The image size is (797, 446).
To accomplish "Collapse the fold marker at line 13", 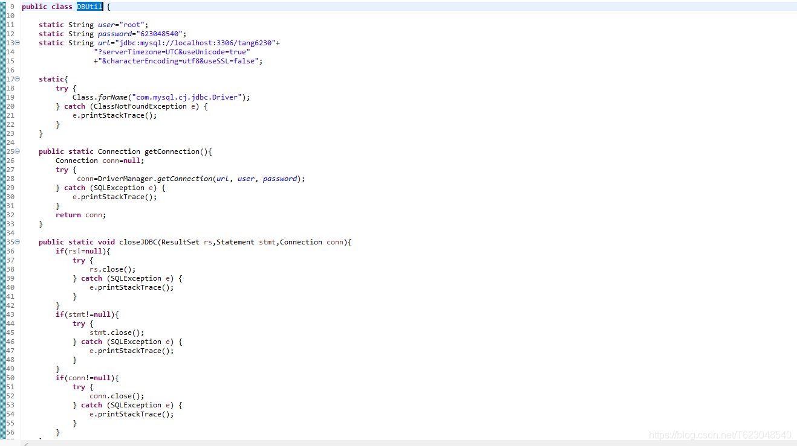I will pyautogui.click(x=18, y=43).
